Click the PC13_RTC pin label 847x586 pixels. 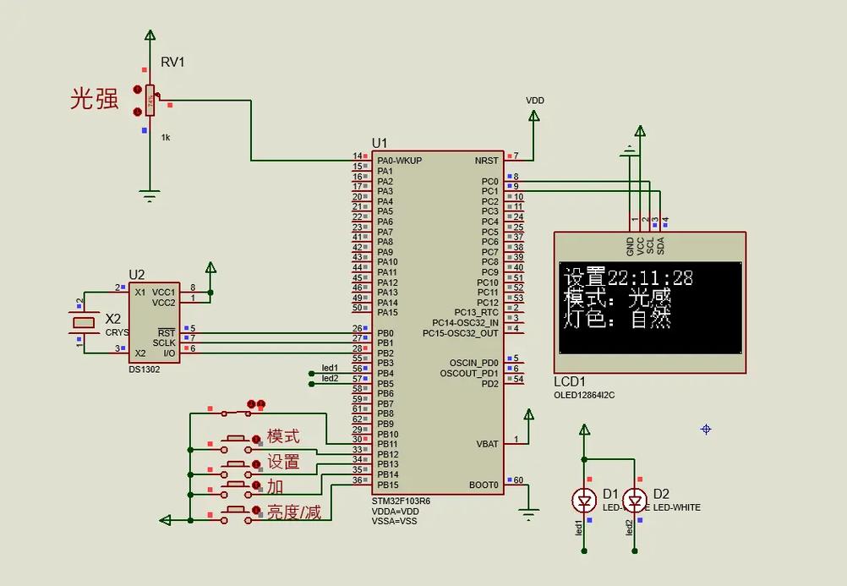(x=477, y=313)
